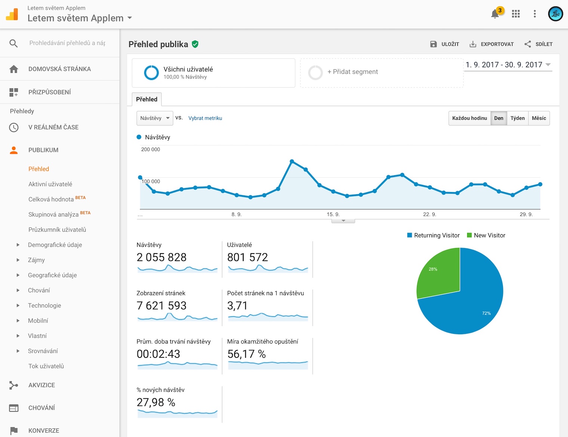Select the Přehled tab
Image resolution: width=568 pixels, height=437 pixels.
coord(146,99)
